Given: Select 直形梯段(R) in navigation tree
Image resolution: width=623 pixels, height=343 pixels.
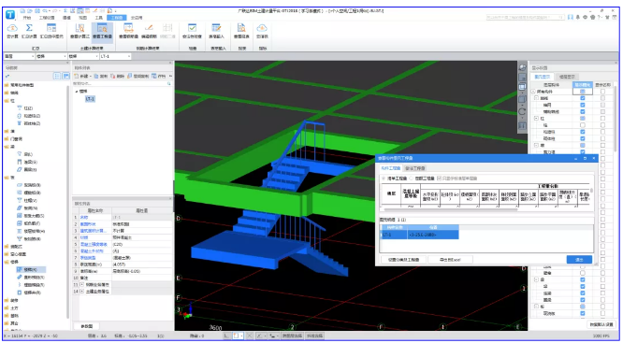Looking at the screenshot, I should coord(35,277).
